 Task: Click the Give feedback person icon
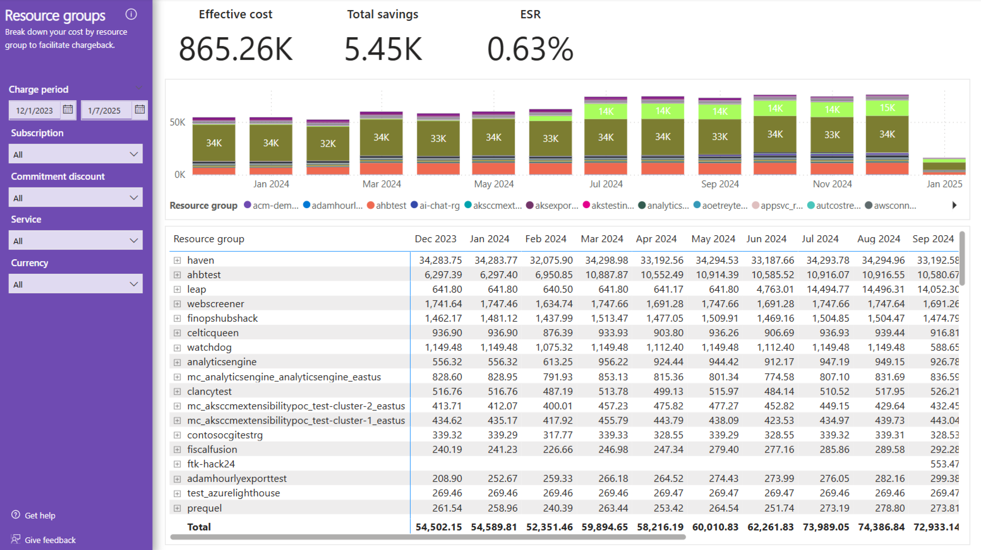coord(15,539)
